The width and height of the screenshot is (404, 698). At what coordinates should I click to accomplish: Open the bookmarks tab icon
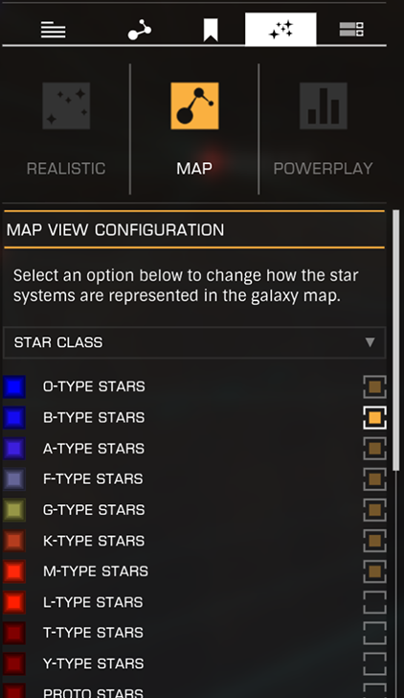[211, 31]
